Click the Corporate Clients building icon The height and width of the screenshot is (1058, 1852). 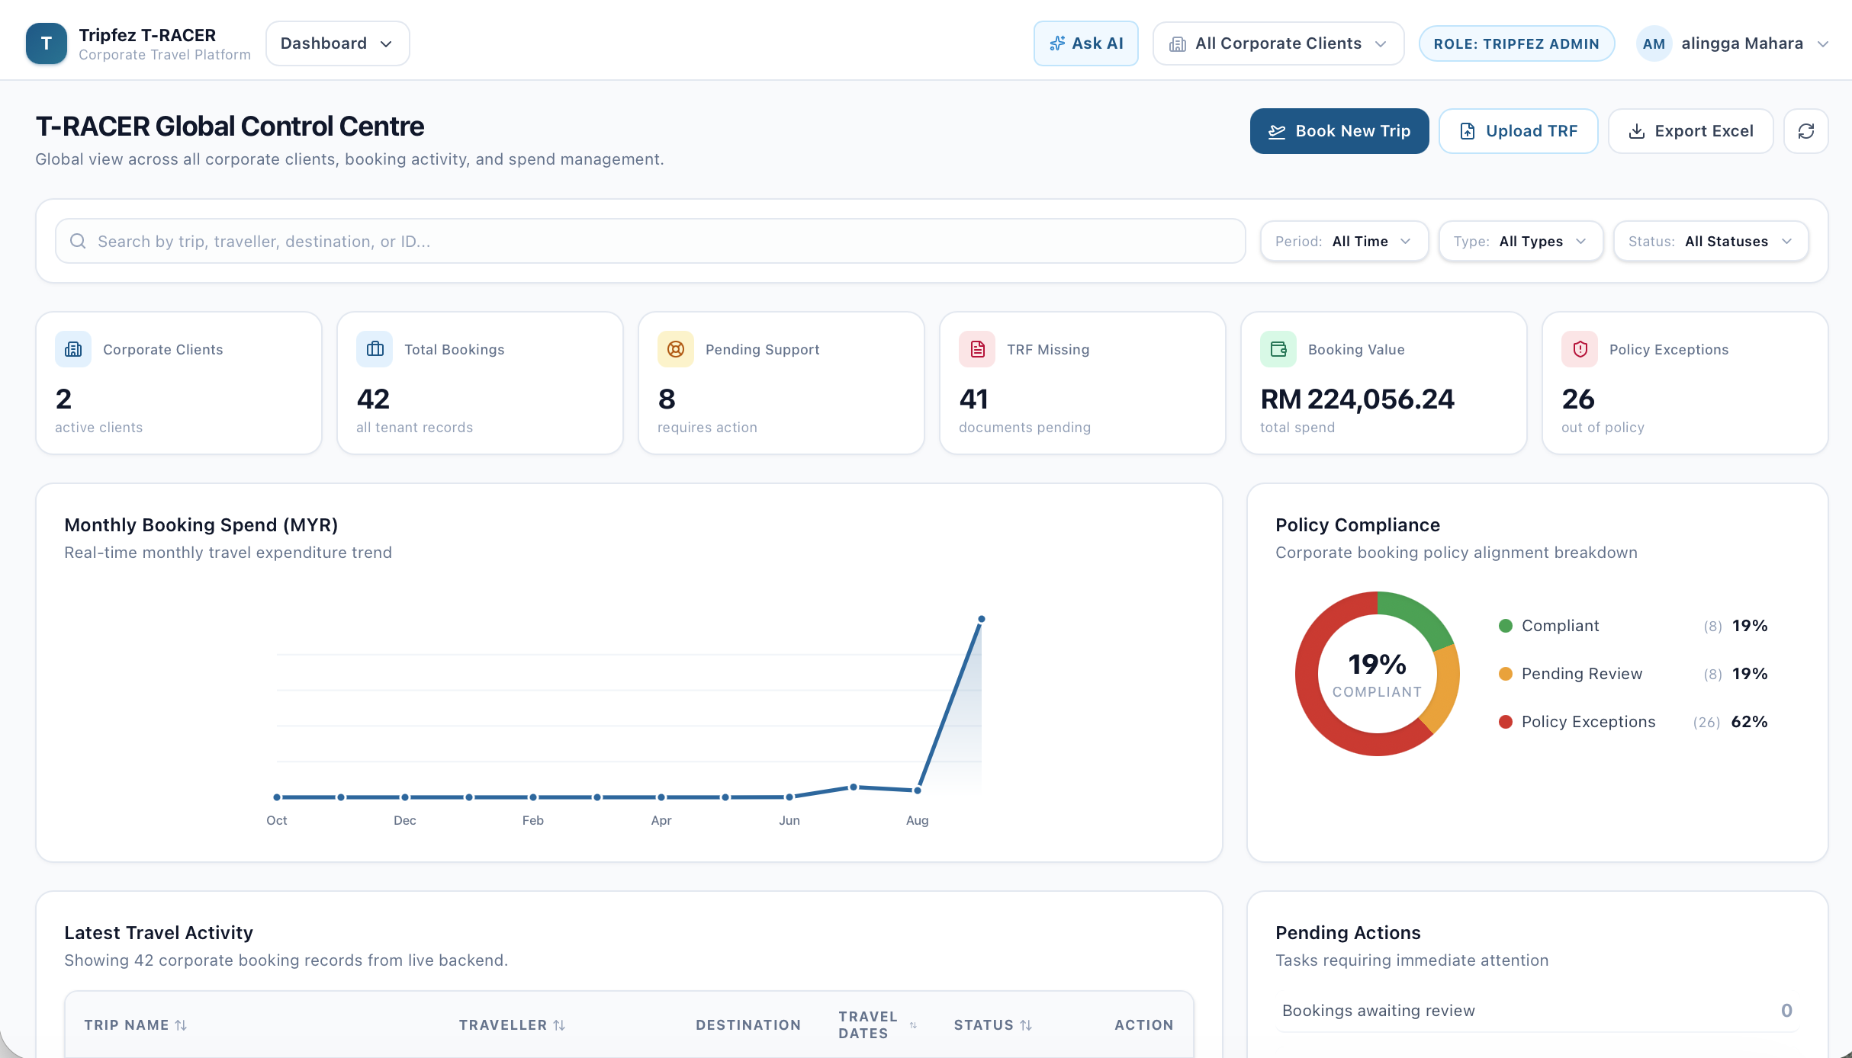73,349
